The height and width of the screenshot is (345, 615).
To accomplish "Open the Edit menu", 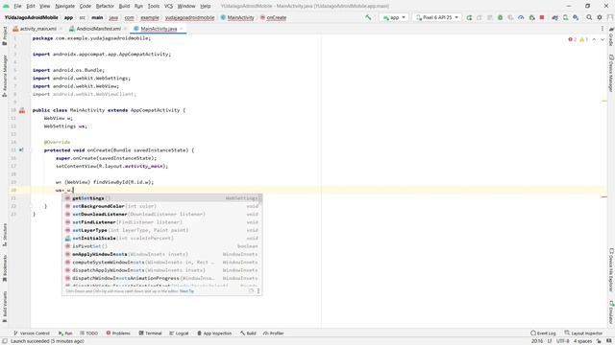I will [31, 6].
